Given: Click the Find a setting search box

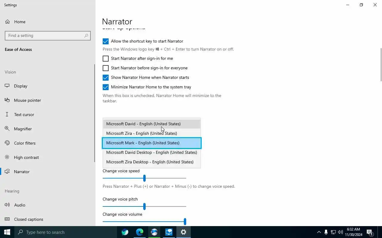Looking at the screenshot, I should 48,35.
